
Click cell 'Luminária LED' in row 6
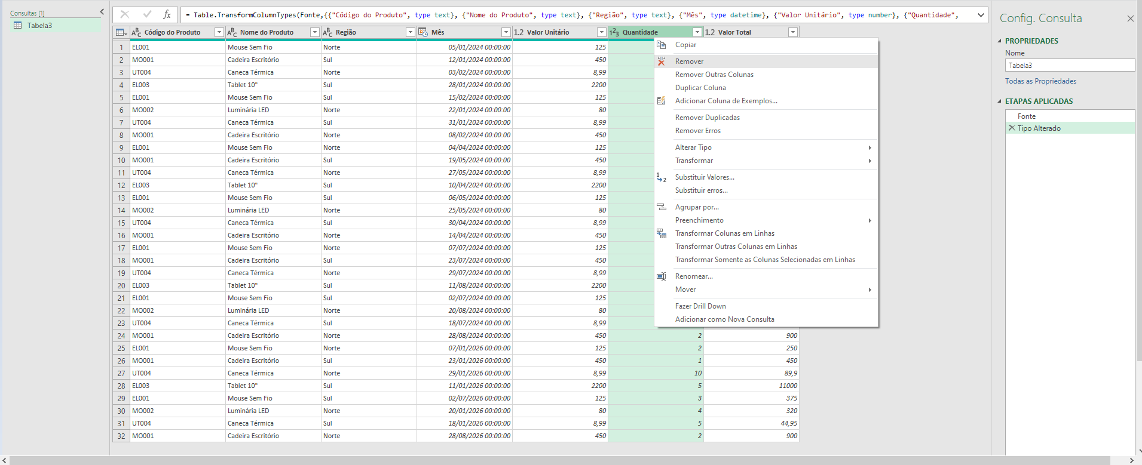click(x=273, y=110)
